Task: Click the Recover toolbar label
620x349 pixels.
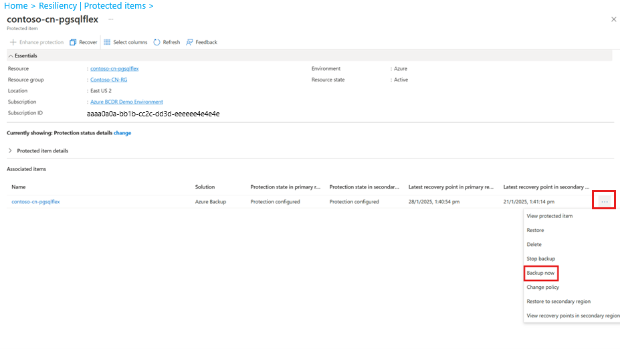Action: [88, 42]
